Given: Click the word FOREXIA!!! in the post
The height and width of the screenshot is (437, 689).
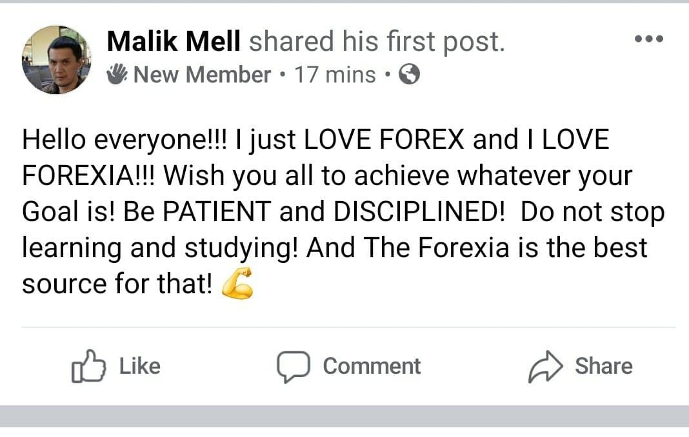Looking at the screenshot, I should (x=88, y=175).
